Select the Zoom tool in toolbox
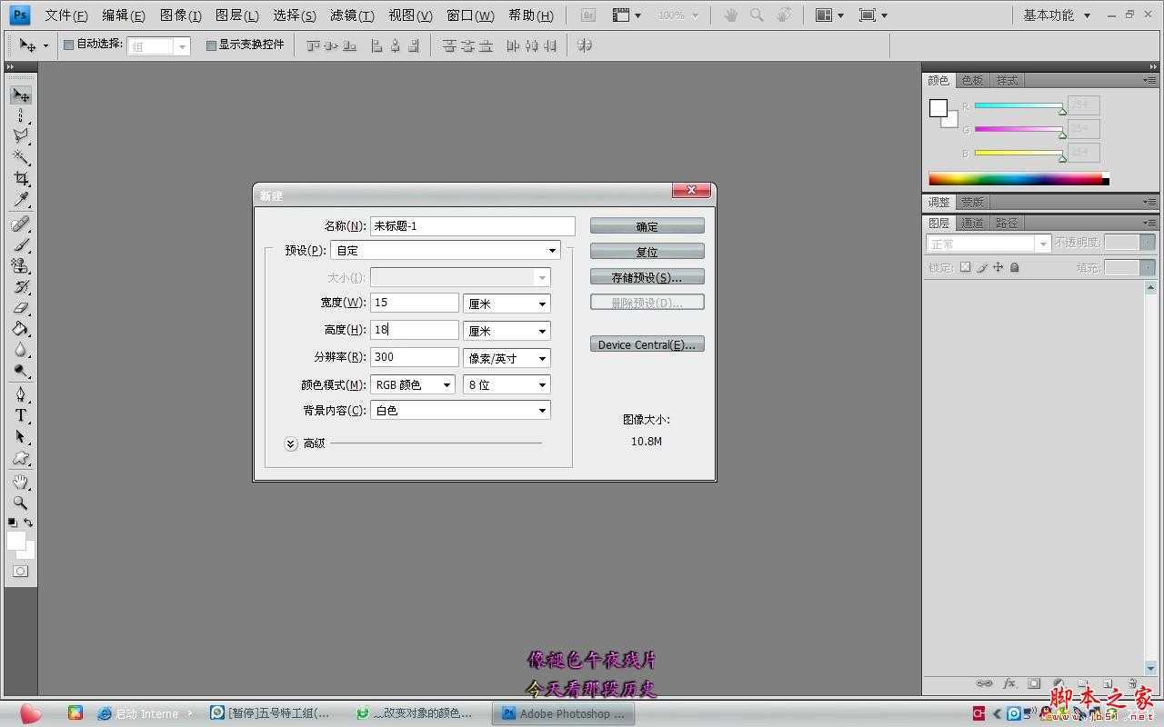 20,503
